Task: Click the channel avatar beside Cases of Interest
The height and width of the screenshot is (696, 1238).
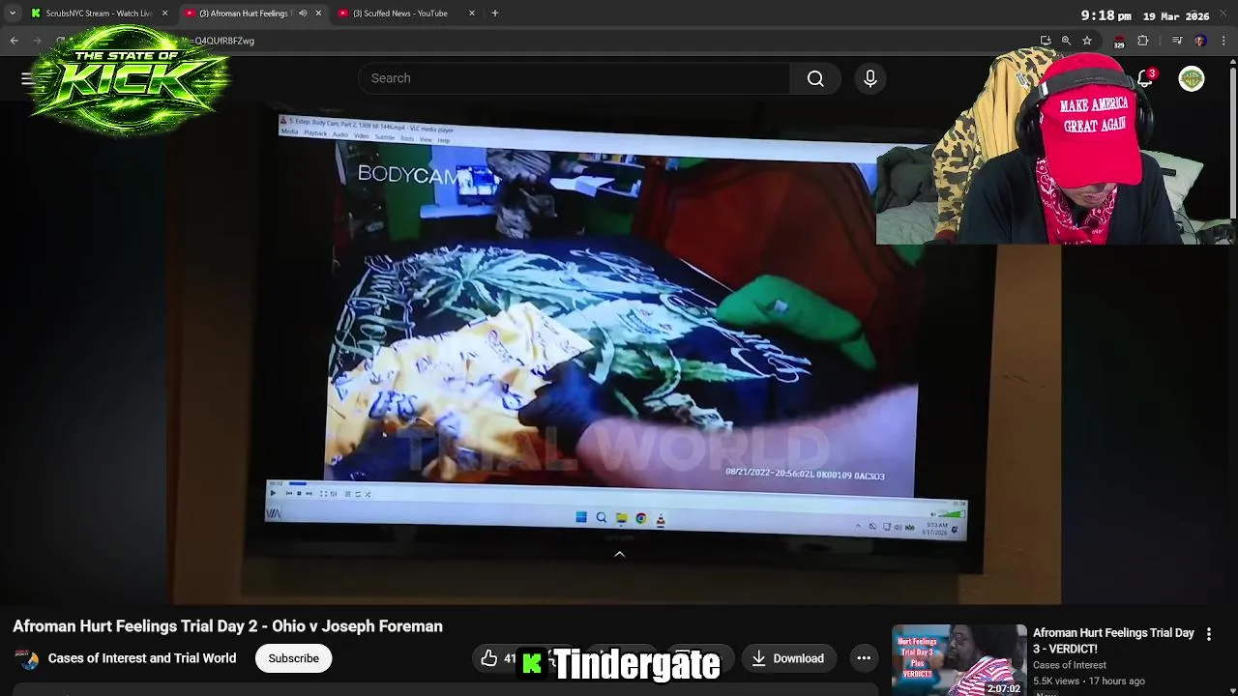Action: point(28,659)
